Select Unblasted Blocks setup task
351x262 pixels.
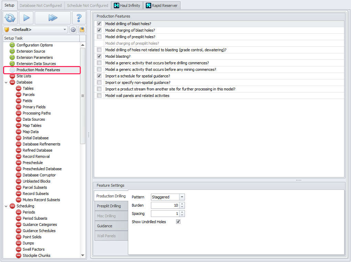(36, 181)
